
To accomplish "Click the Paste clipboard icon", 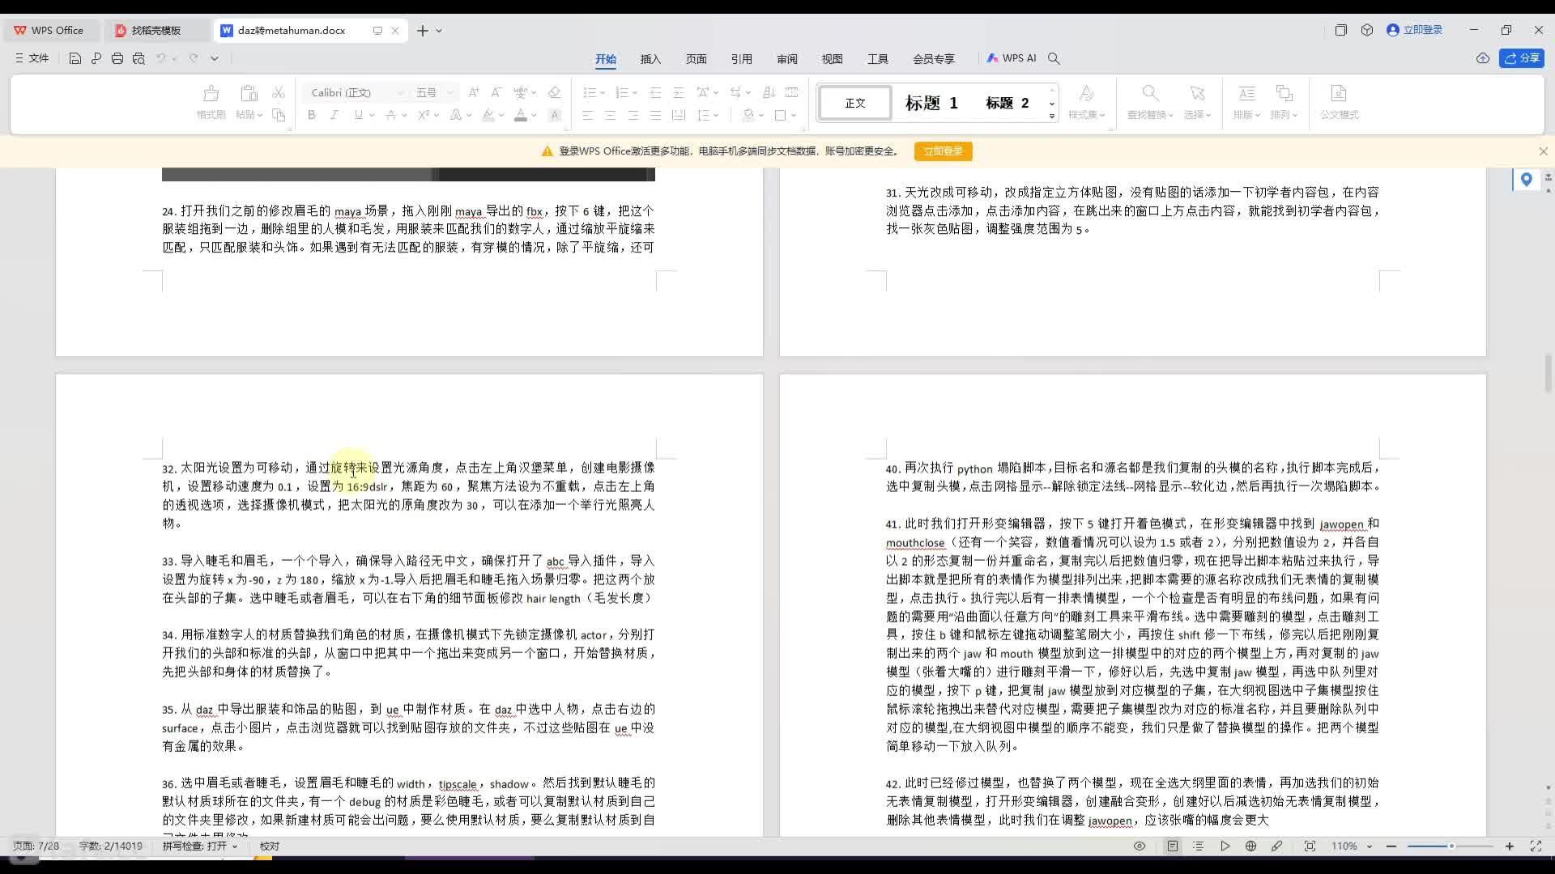I will coord(249,93).
